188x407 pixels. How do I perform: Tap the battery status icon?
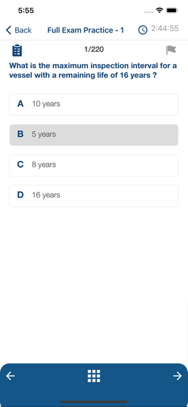(x=172, y=11)
